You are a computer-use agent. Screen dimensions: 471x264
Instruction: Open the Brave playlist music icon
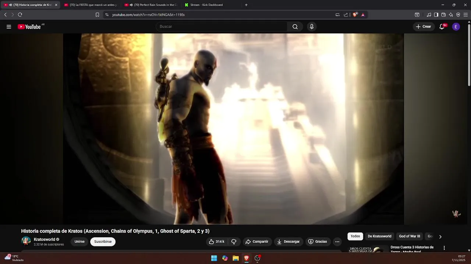(429, 15)
